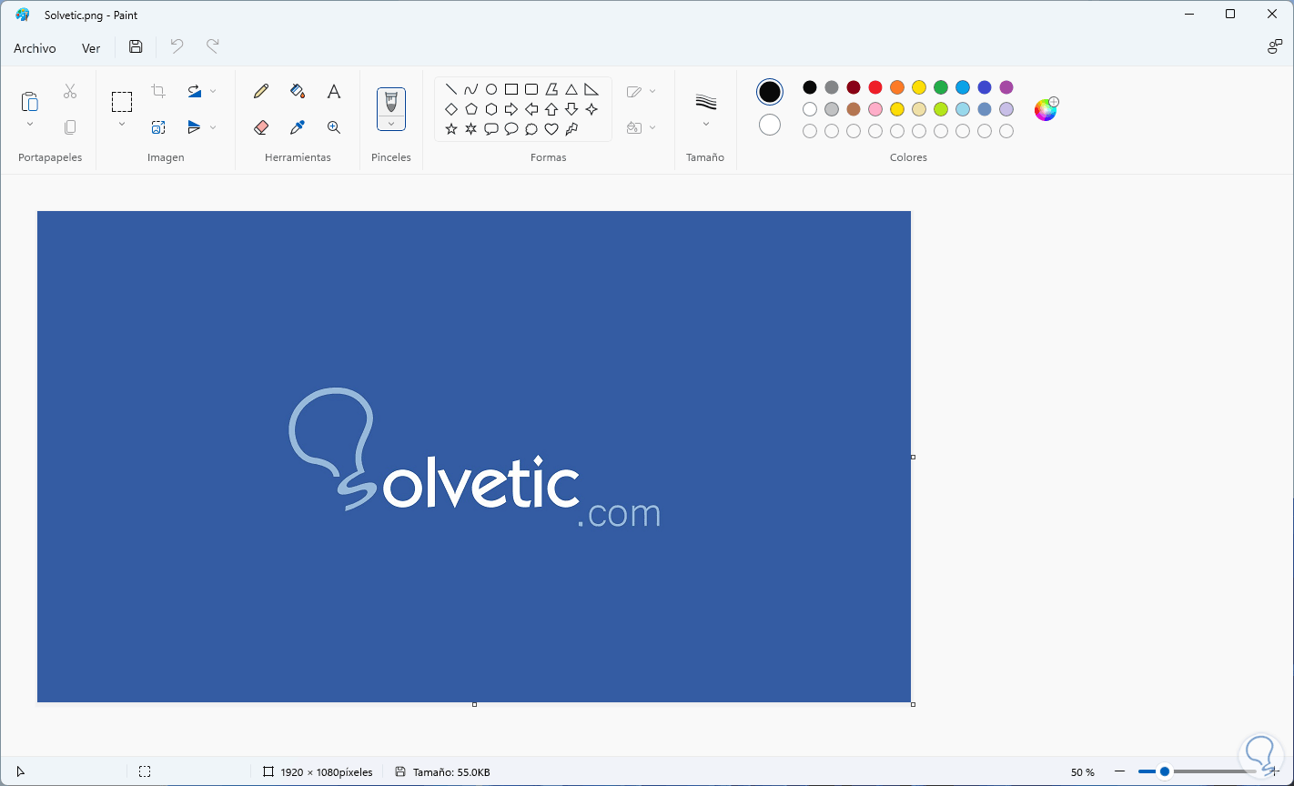The height and width of the screenshot is (786, 1294).
Task: Pick the Diamond shape
Action: pos(451,109)
